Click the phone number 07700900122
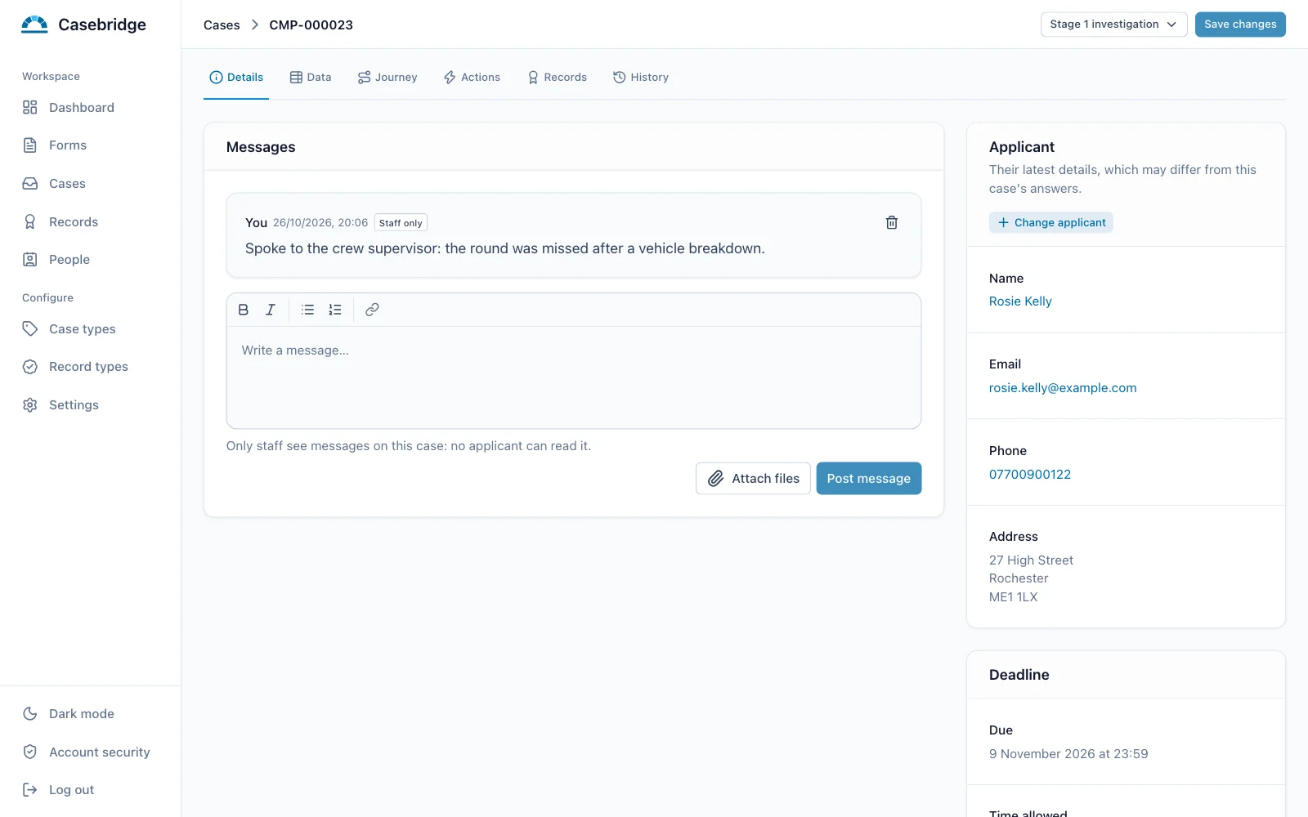The image size is (1308, 817). click(1030, 475)
